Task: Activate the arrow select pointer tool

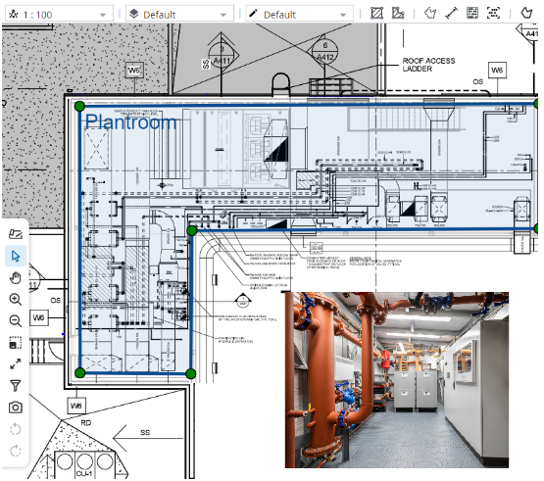Action: click(16, 256)
